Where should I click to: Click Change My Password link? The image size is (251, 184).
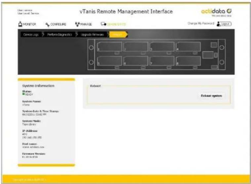coord(201,23)
